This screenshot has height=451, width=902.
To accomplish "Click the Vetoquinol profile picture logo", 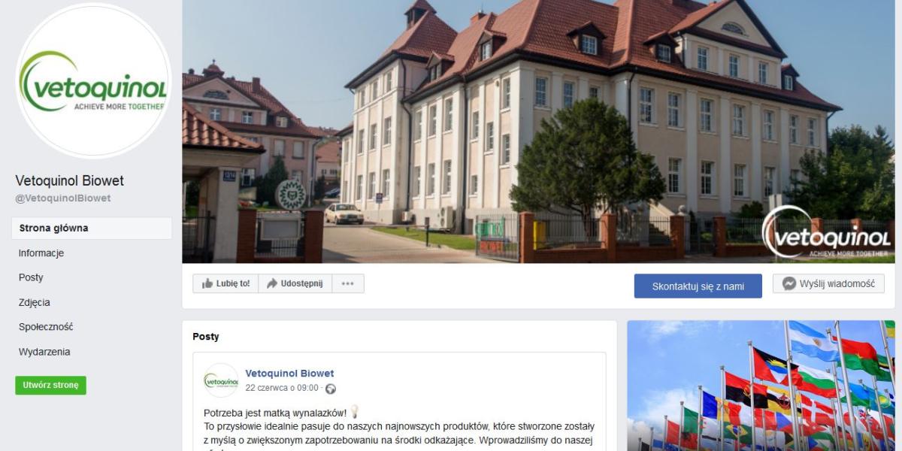I will click(x=93, y=81).
